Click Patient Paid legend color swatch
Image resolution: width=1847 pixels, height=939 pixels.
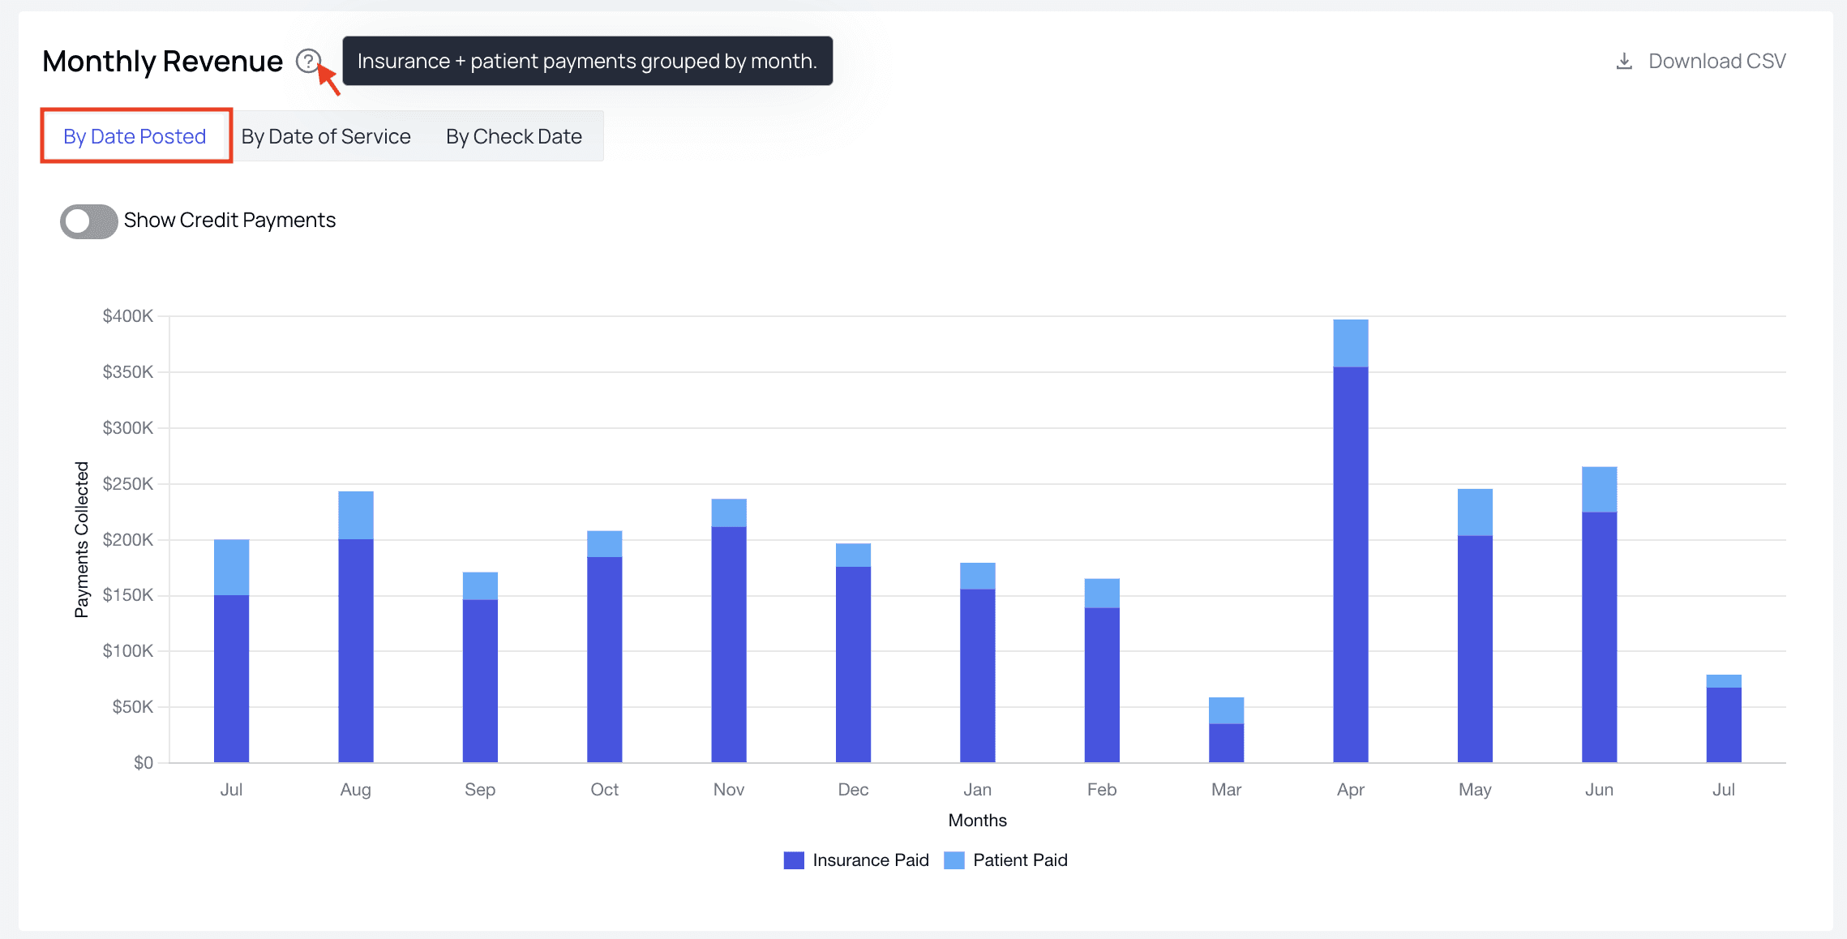pyautogui.click(x=954, y=860)
